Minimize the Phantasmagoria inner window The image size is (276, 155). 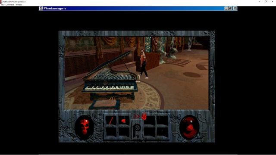(x=226, y=9)
